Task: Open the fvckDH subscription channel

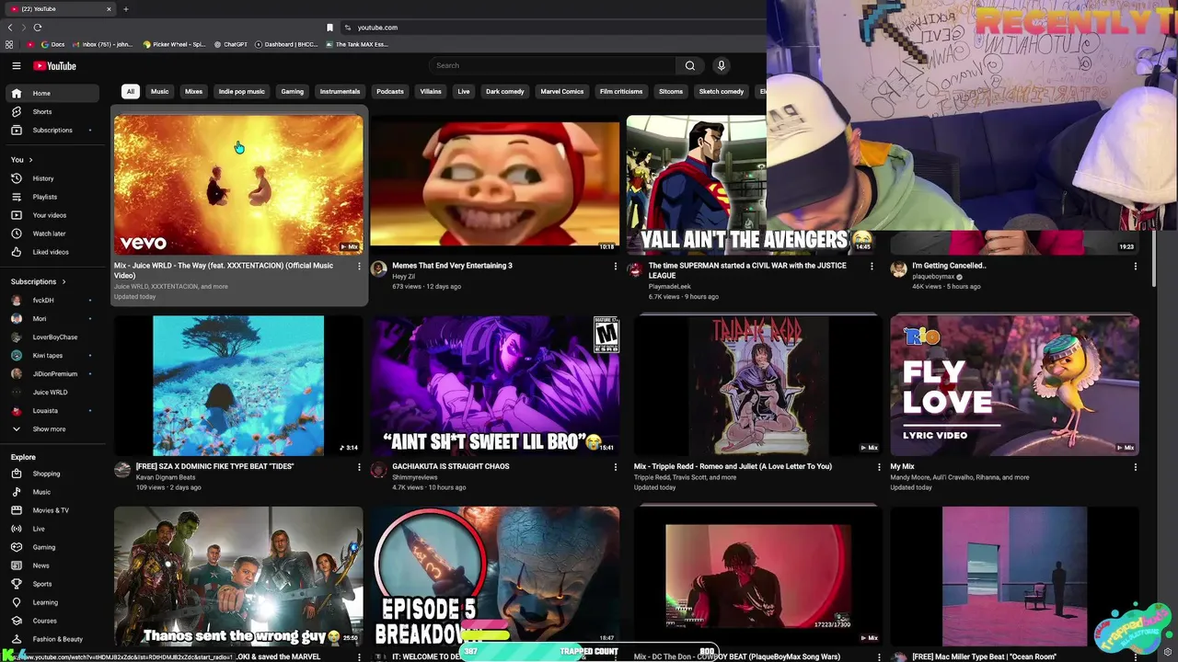Action: coord(52,301)
